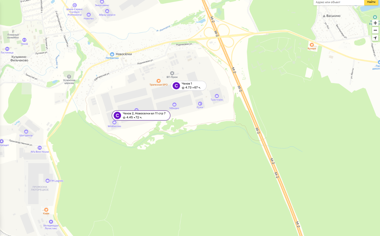Focus the Адрес или объект search field

pos(339,2)
